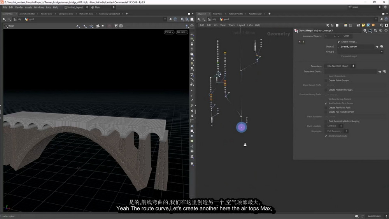
Task: Toggle Enable Merge 1 checkbox
Action: point(339,42)
